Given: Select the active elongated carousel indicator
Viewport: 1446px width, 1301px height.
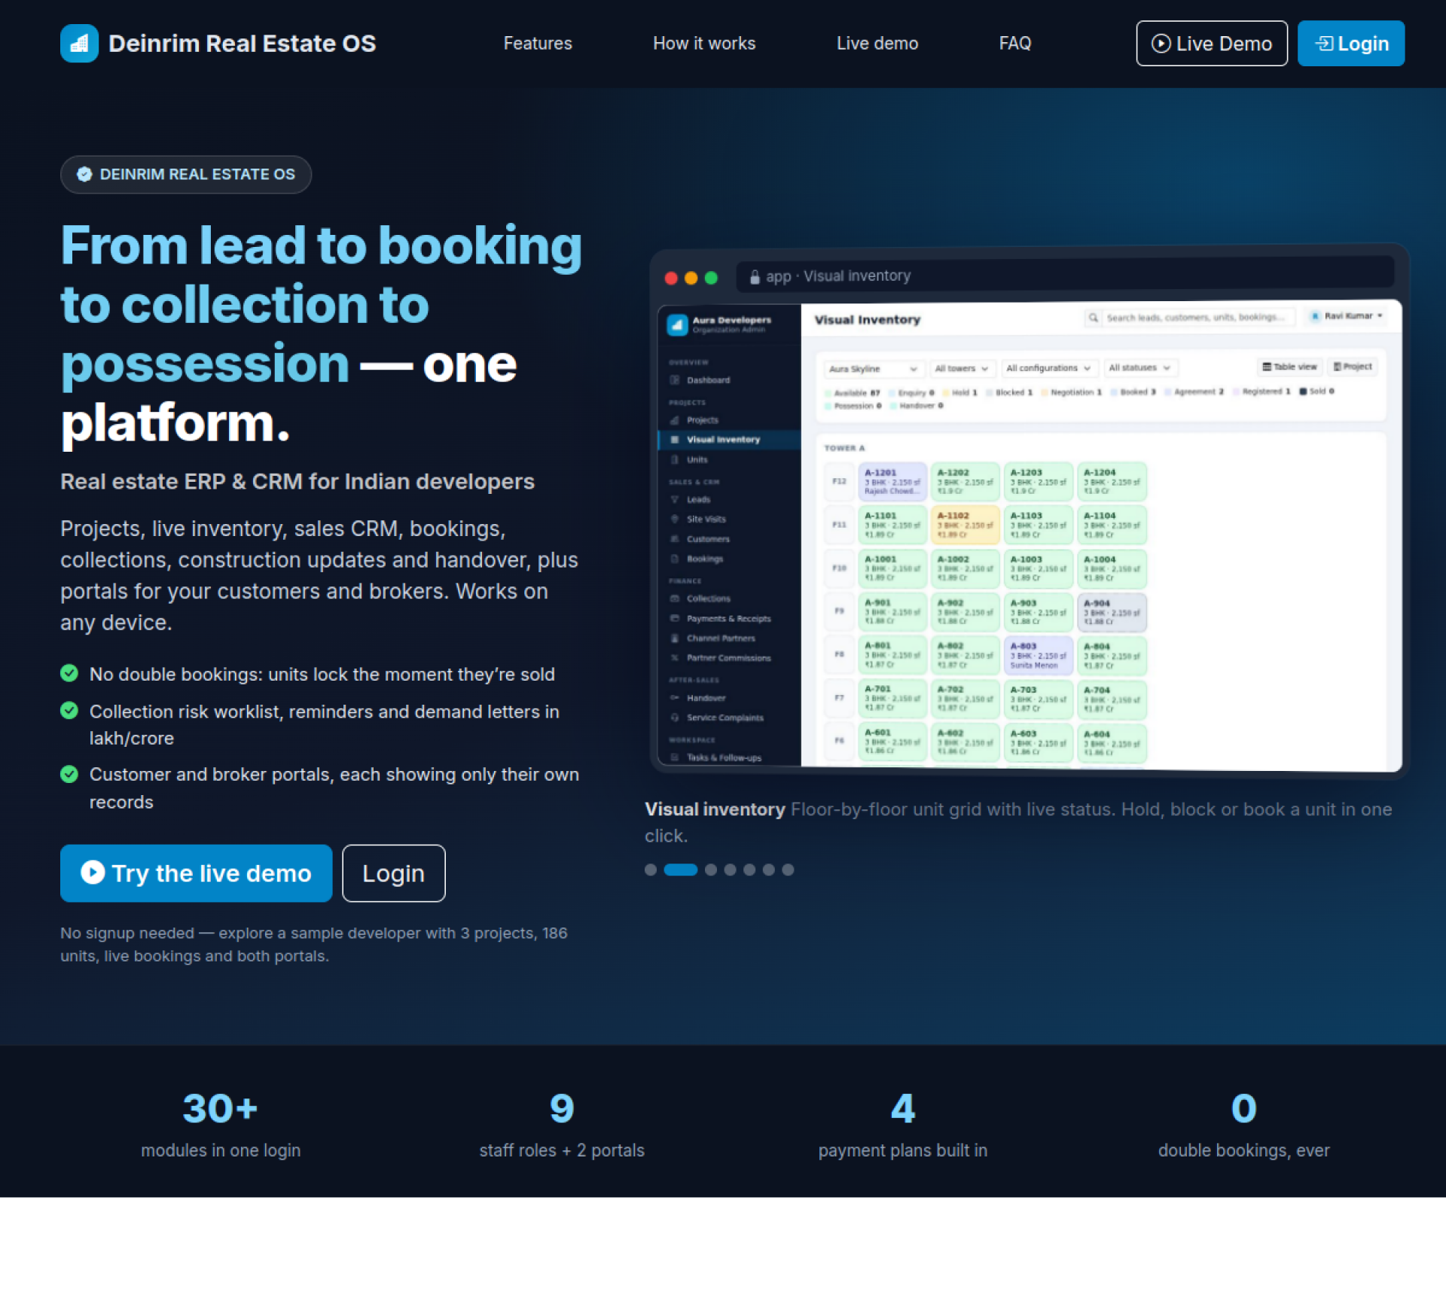Looking at the screenshot, I should tap(681, 870).
